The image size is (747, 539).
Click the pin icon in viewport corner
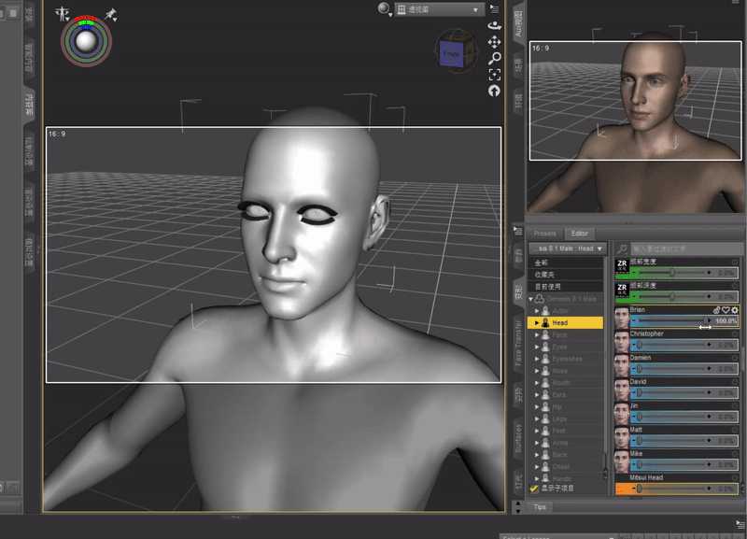111,13
